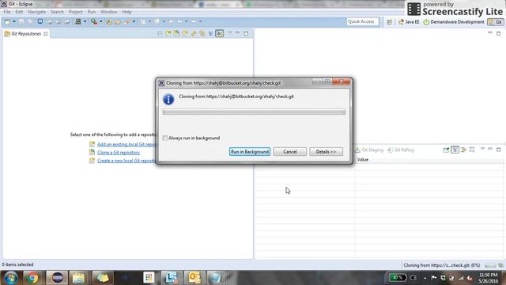Viewport: 506px width, 285px height.
Task: Click Collapse All in Git Repositories view
Action: 160,33
